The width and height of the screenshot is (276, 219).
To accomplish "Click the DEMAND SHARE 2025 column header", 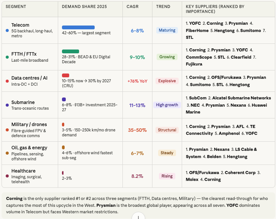I will [x=84, y=6].
